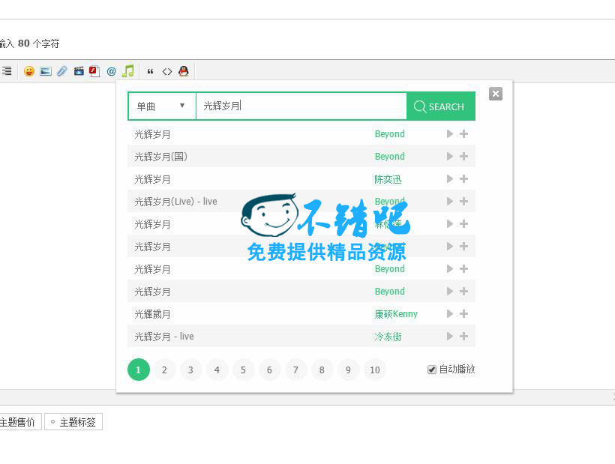Add the 康硕Kenny song with its plus icon
Image resolution: width=615 pixels, height=464 pixels.
pos(463,314)
